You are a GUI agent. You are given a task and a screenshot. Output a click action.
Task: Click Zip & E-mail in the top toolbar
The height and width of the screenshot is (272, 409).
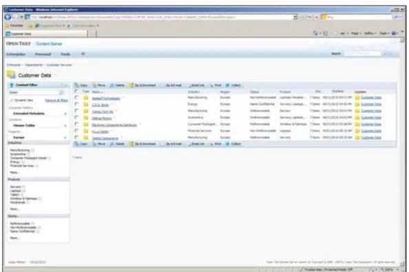coord(171,85)
